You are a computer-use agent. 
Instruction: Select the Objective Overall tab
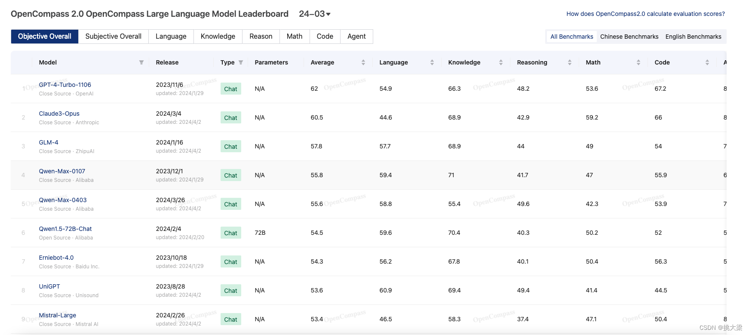[45, 37]
